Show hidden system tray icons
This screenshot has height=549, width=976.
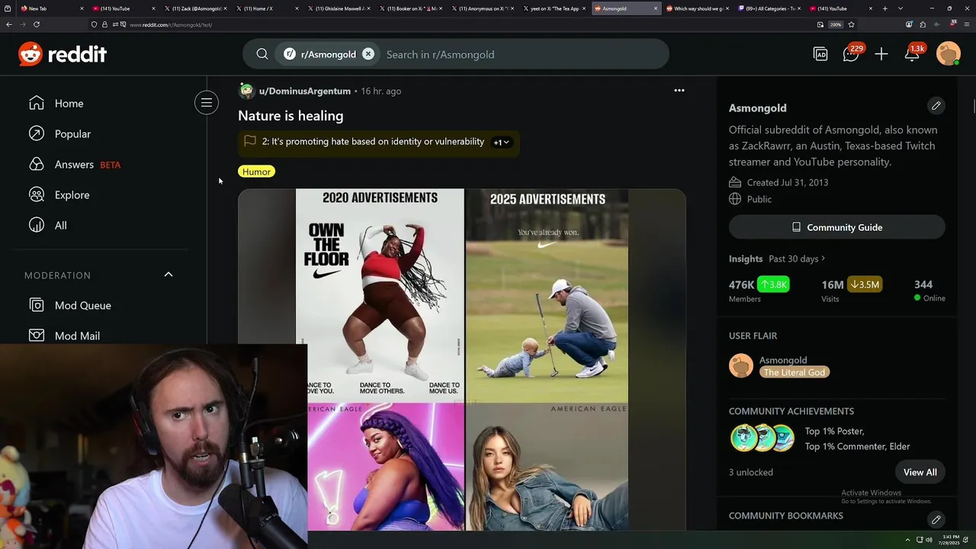907,540
